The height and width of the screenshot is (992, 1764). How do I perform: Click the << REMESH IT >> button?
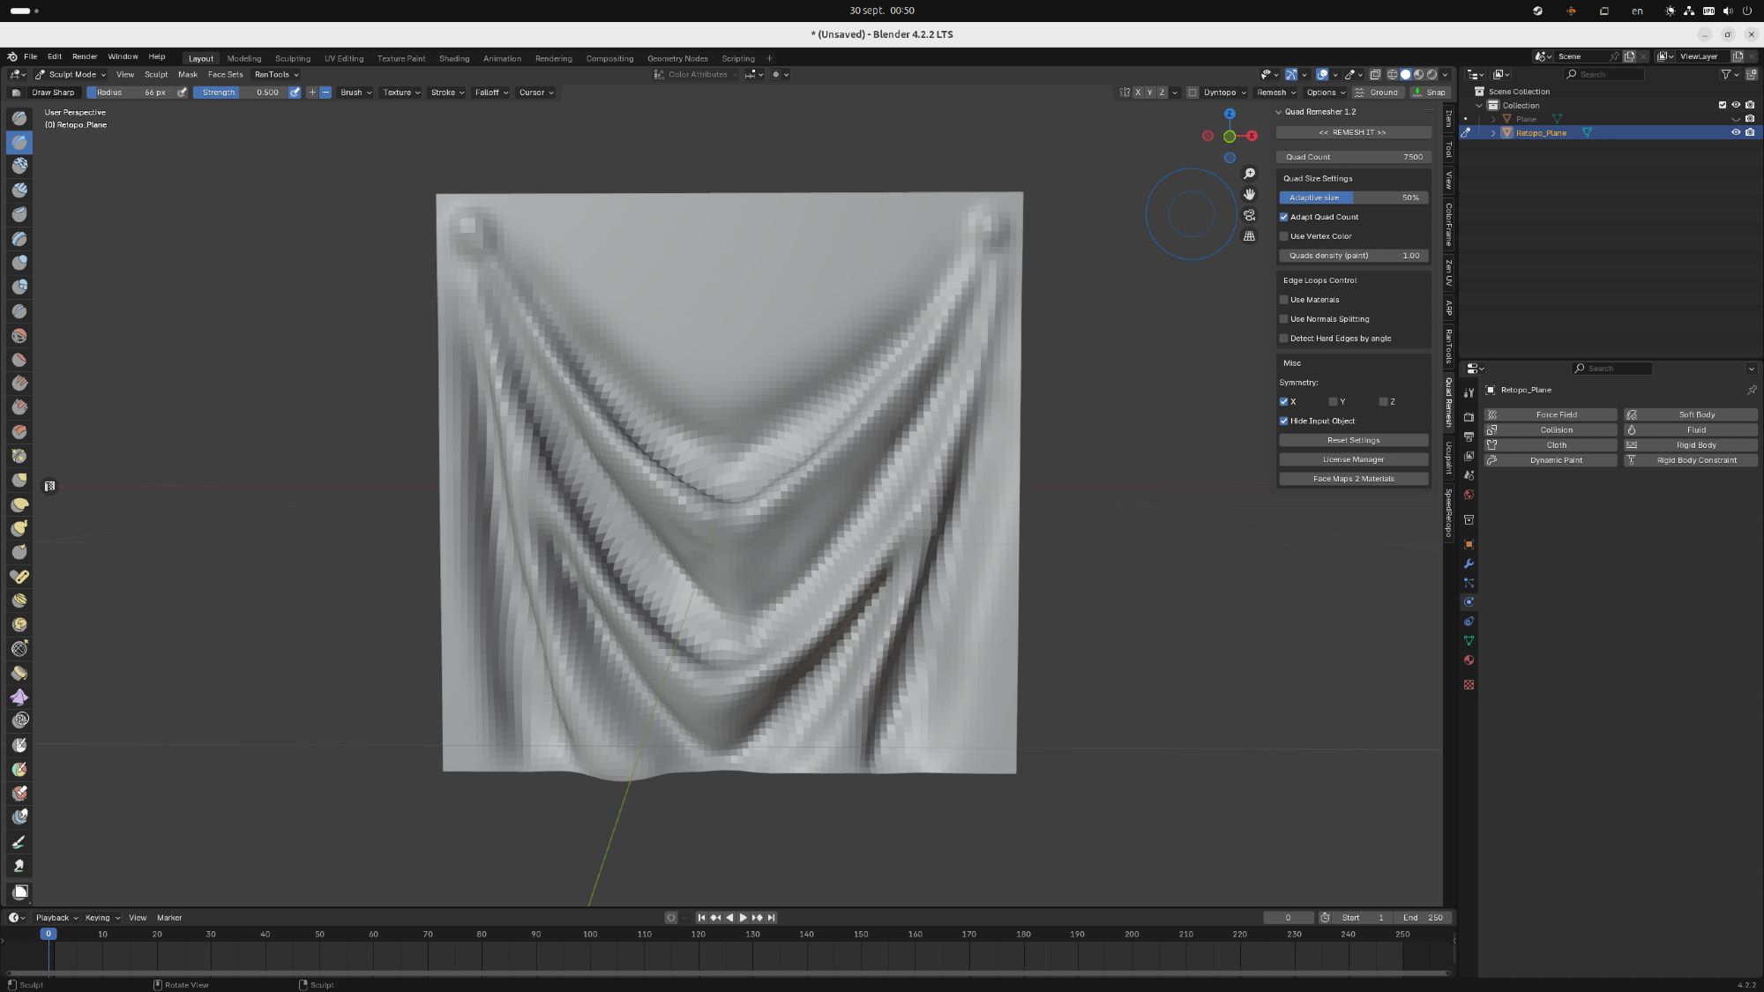[x=1353, y=132]
